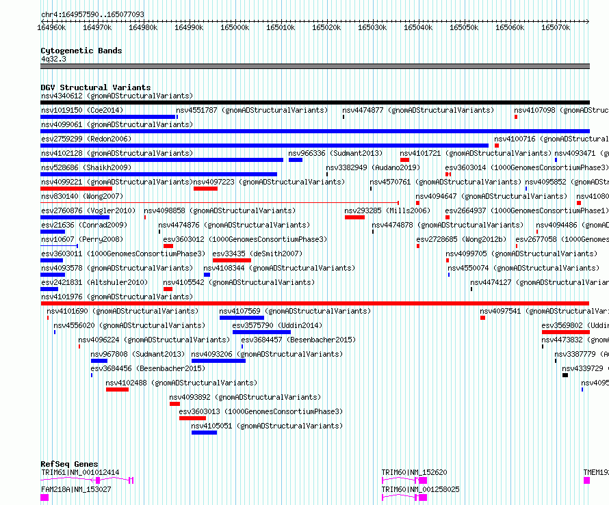609x505 pixels.
Task: Click the nsv966336 small blue bar
Action: [x=296, y=160]
